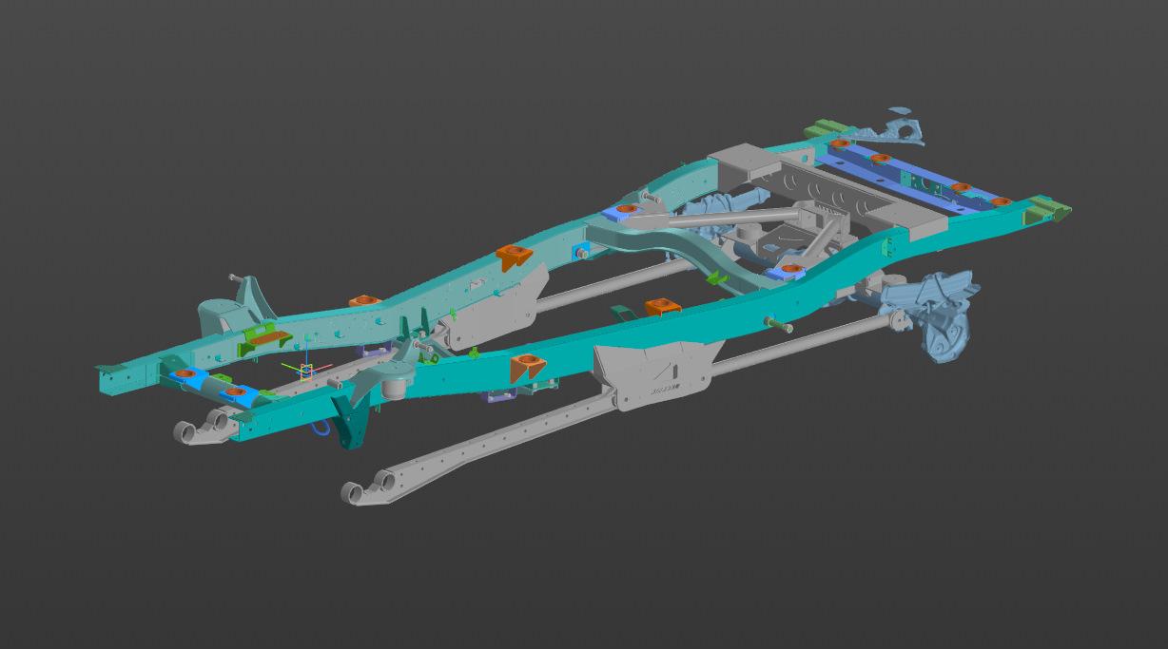Select orange body mount on the near frame rail

pos(526,365)
